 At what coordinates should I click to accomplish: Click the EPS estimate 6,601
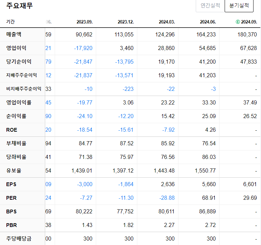coord(250,184)
